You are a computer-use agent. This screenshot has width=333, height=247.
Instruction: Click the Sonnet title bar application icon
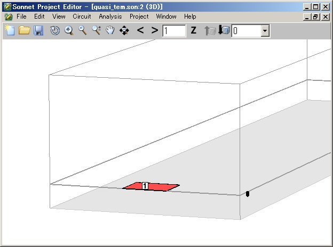pyautogui.click(x=7, y=7)
